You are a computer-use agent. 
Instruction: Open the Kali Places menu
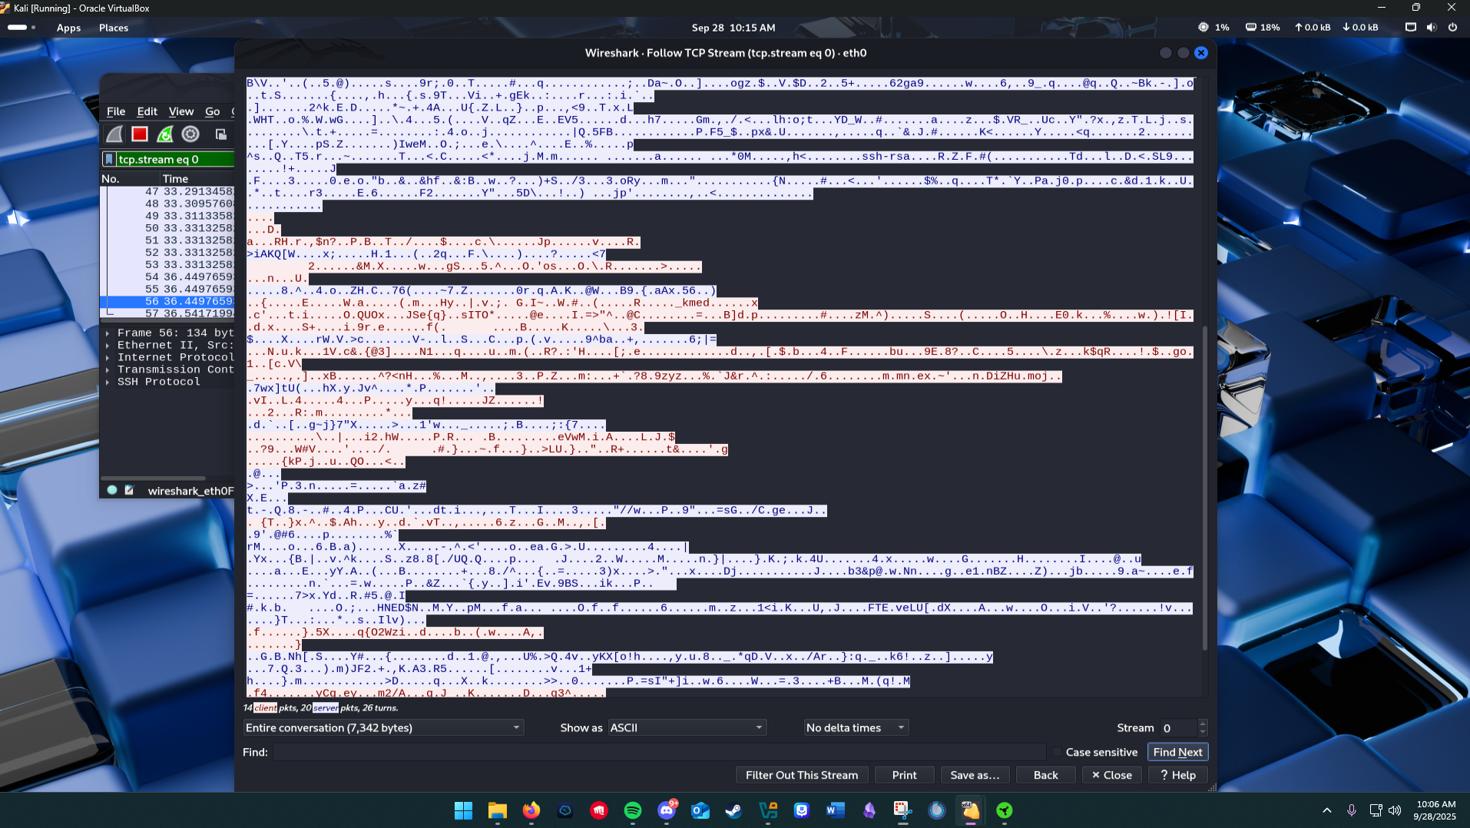pyautogui.click(x=114, y=28)
